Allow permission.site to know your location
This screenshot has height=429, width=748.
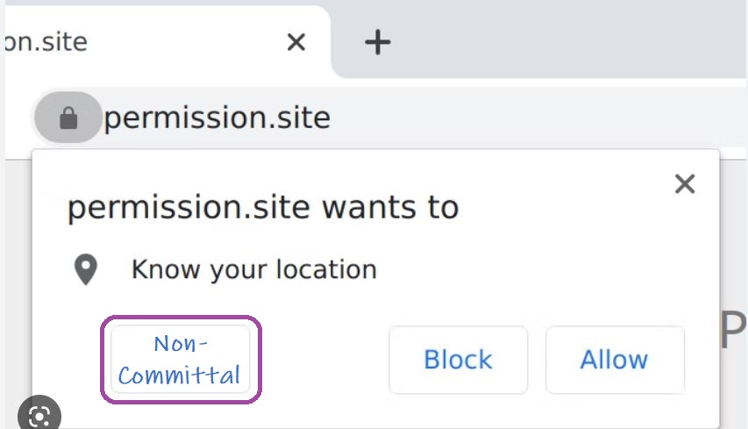coord(615,360)
